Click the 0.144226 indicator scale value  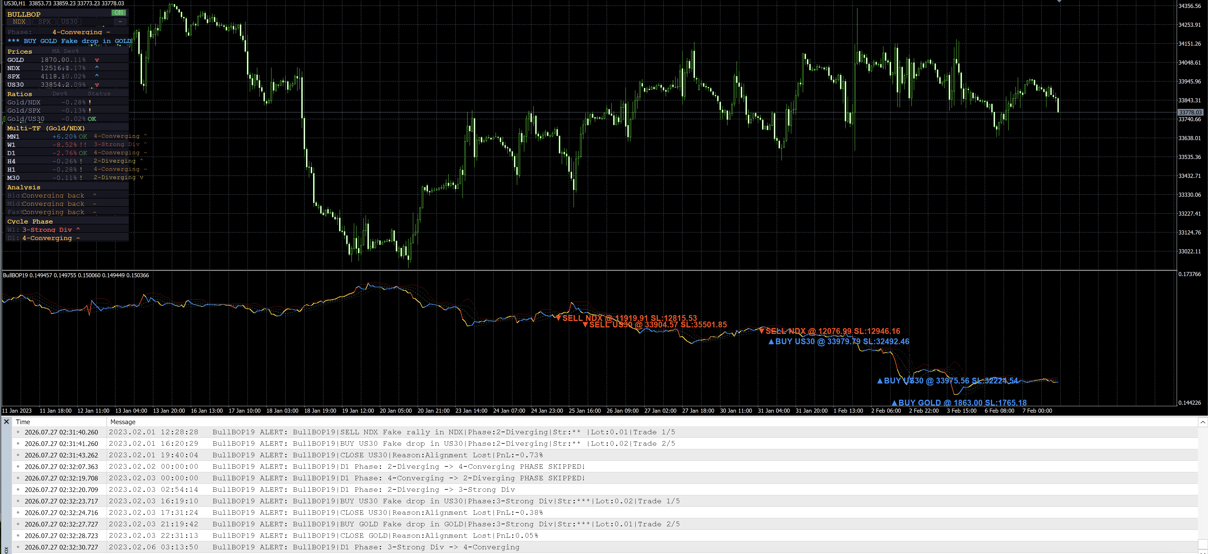tap(1190, 403)
